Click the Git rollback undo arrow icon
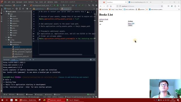 [89, 5]
